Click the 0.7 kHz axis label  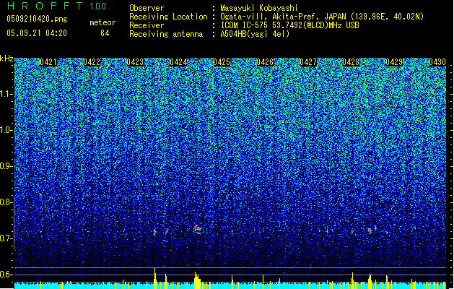point(6,238)
